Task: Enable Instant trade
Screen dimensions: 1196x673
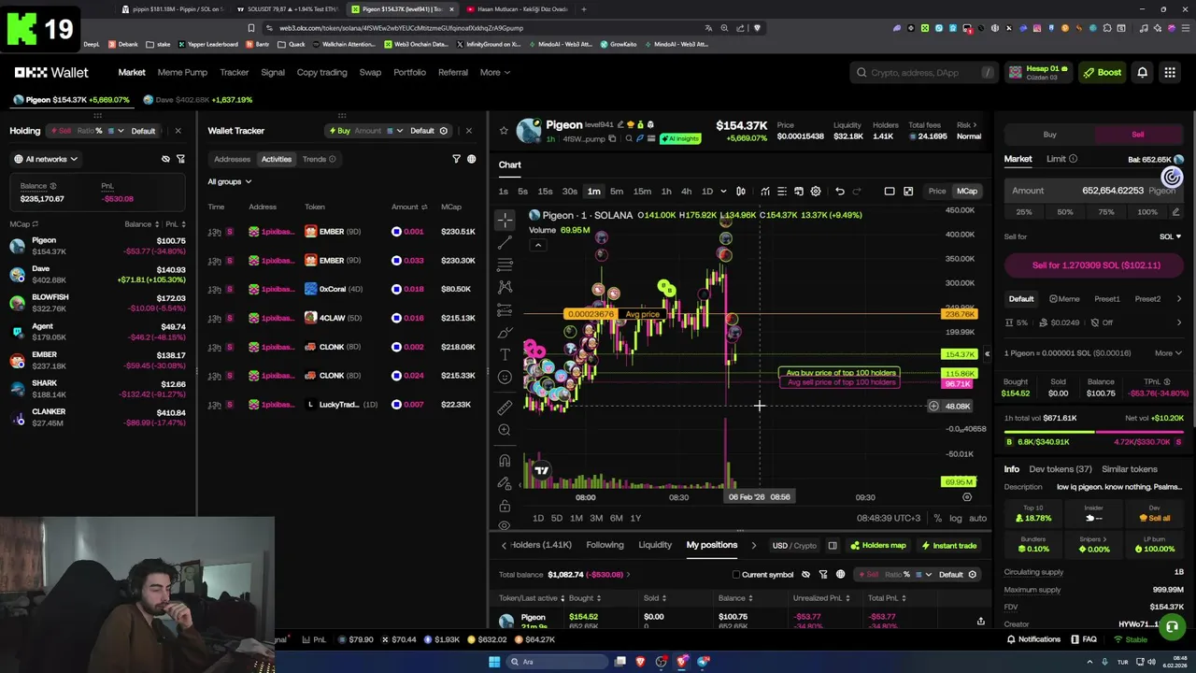Action: (948, 545)
